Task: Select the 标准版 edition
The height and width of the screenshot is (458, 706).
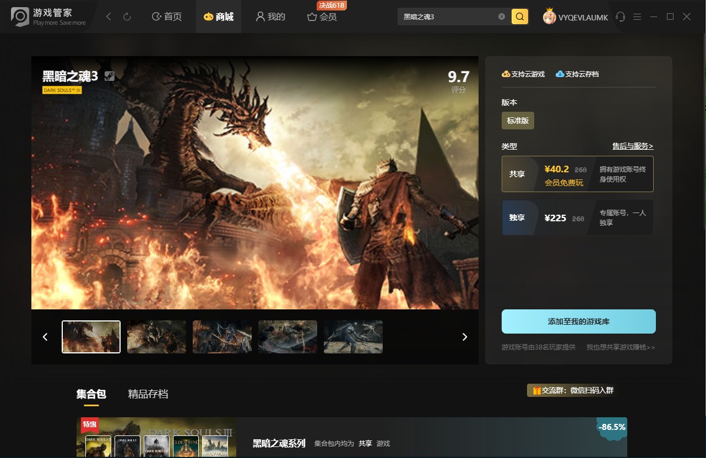Action: 518,121
